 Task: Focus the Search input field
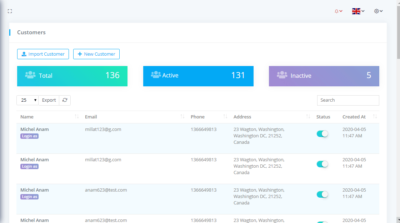click(348, 100)
